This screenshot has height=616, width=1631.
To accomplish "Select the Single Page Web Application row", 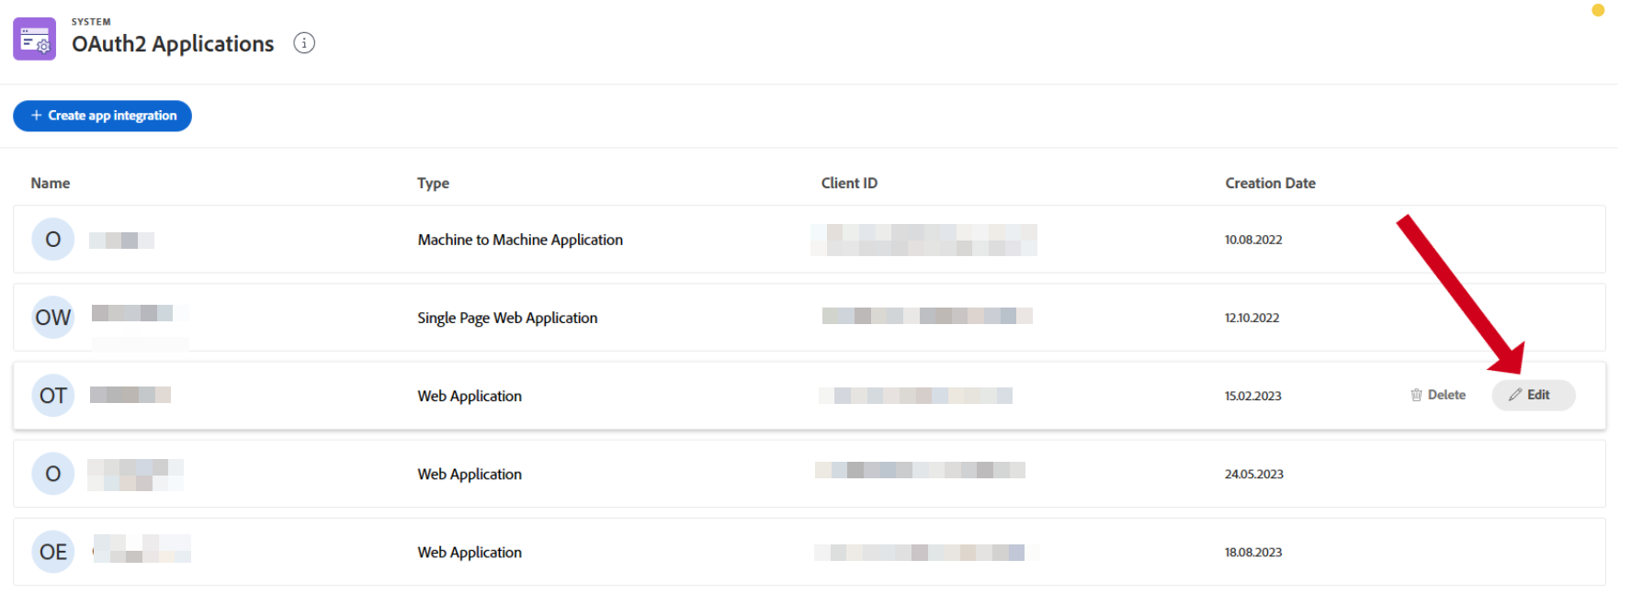I will [x=507, y=318].
